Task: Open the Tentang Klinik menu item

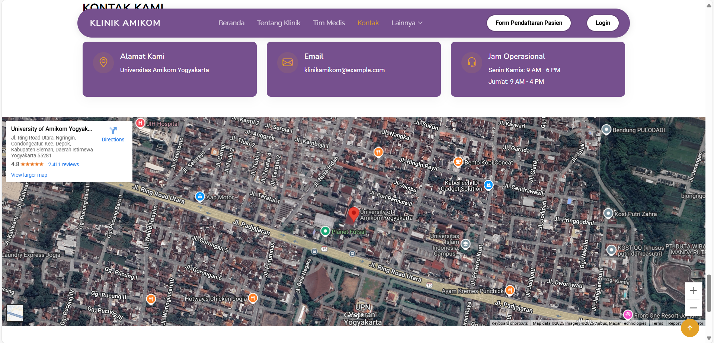Action: [278, 23]
